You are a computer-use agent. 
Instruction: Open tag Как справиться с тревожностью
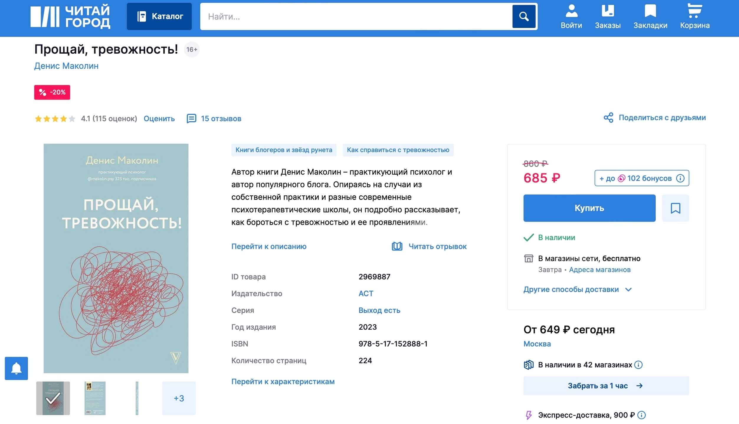pos(398,150)
